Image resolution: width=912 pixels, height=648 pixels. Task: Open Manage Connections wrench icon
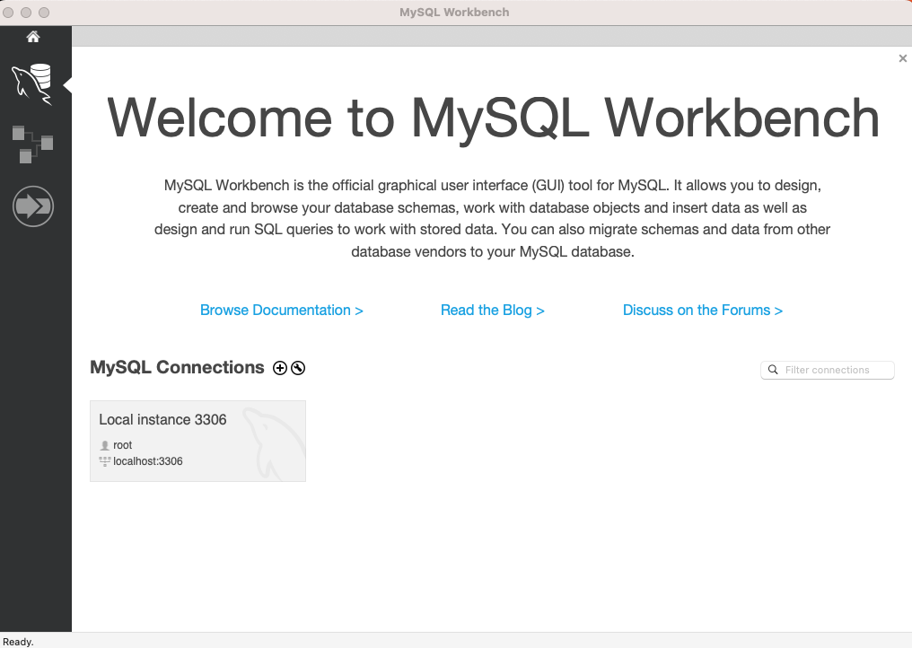click(298, 368)
